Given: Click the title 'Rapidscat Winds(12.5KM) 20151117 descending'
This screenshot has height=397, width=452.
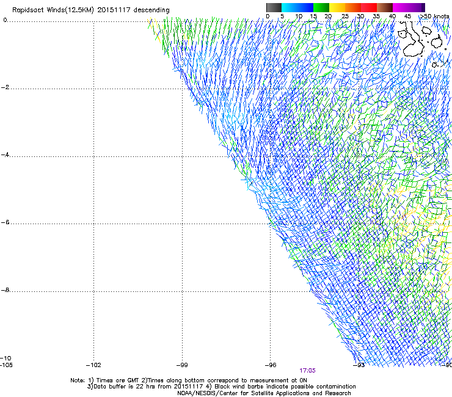Looking at the screenshot, I should tap(91, 10).
